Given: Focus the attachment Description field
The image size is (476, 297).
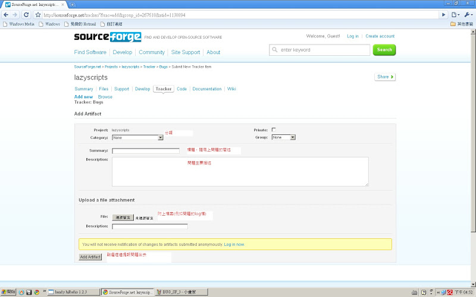Looking at the screenshot, I should 150,226.
